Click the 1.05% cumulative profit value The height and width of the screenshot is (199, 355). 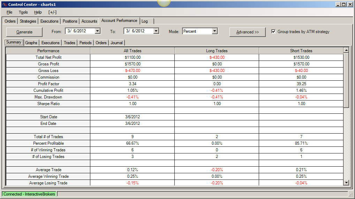(x=133, y=90)
